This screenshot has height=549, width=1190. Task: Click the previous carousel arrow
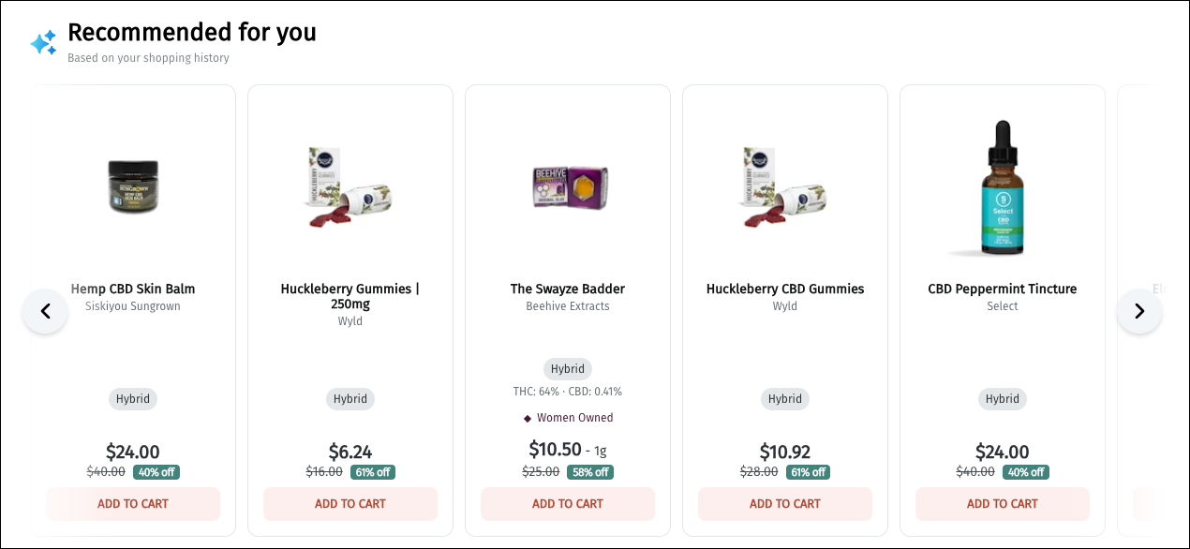click(45, 311)
